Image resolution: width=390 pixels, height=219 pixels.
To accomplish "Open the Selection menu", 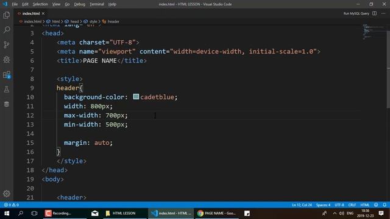I will [x=40, y=4].
